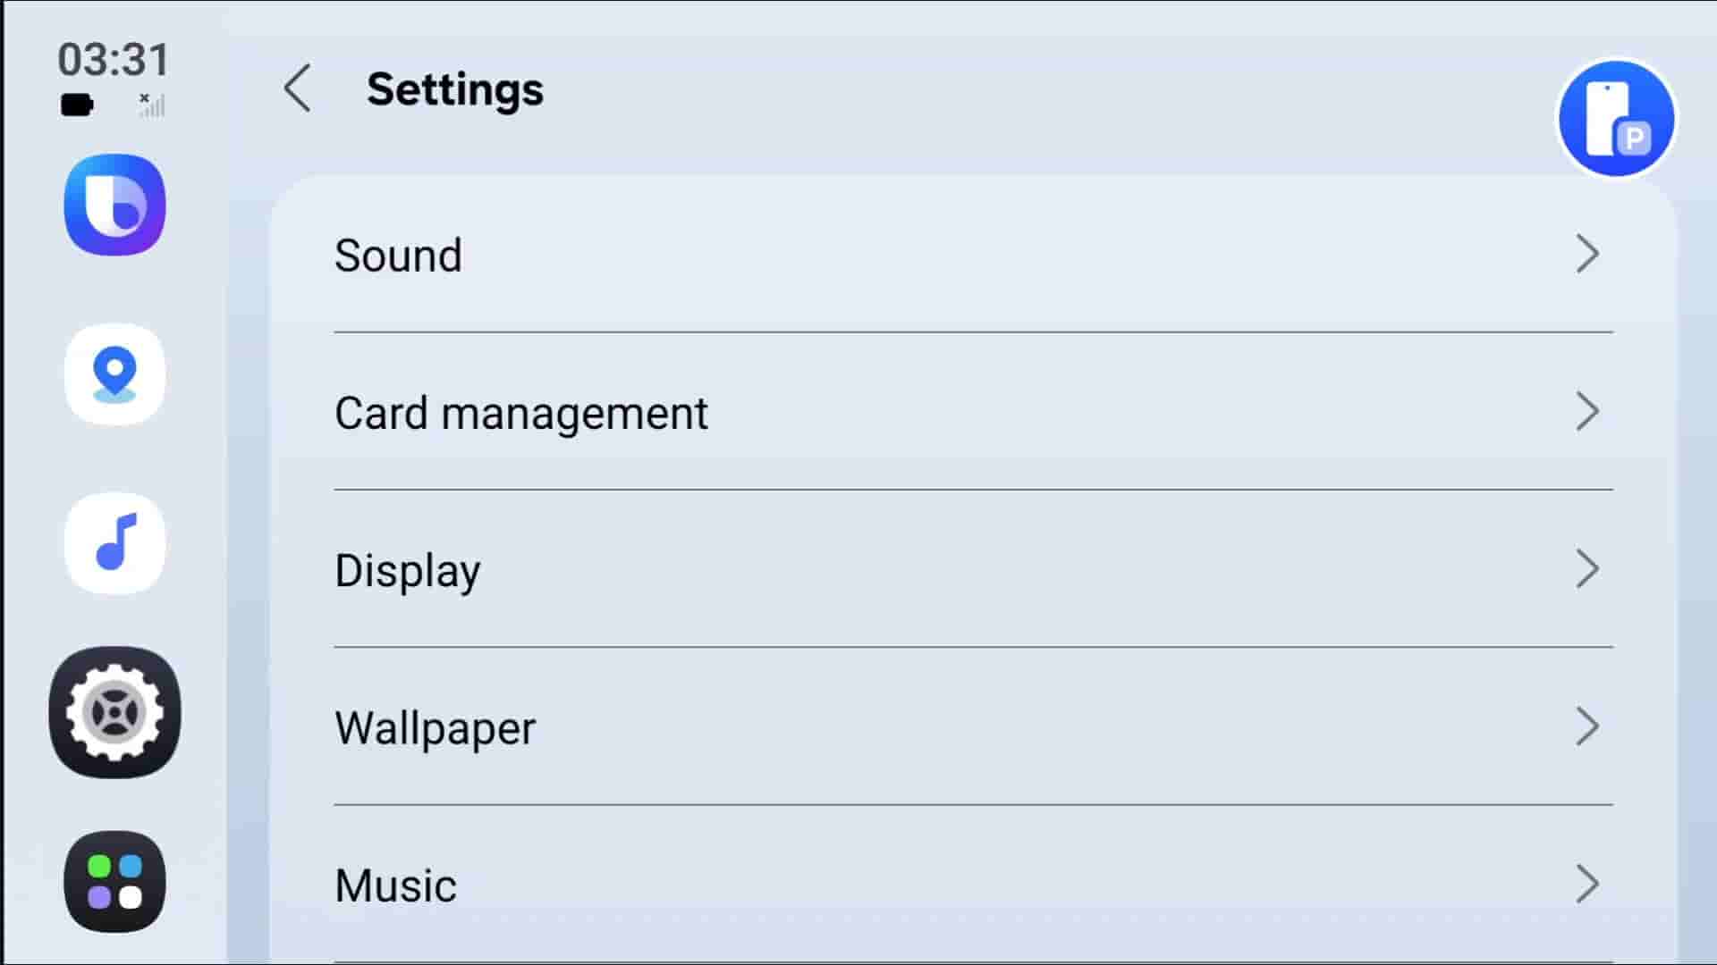This screenshot has width=1717, height=965.
Task: Choose the Wallpaper settings label
Action: [435, 727]
